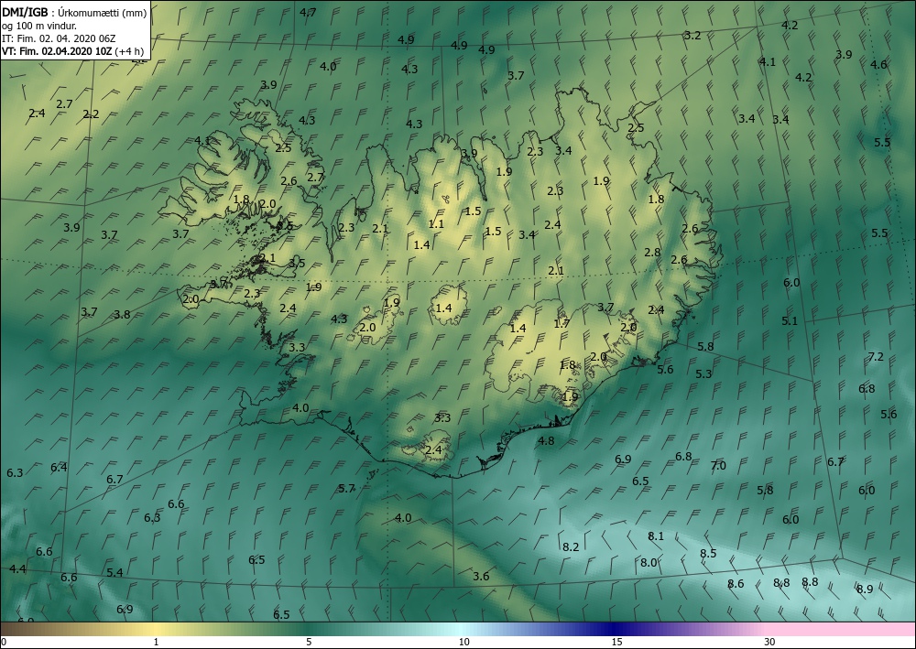916x649 pixels.
Task: Click the '15' label under the color scale
Action: (x=616, y=642)
